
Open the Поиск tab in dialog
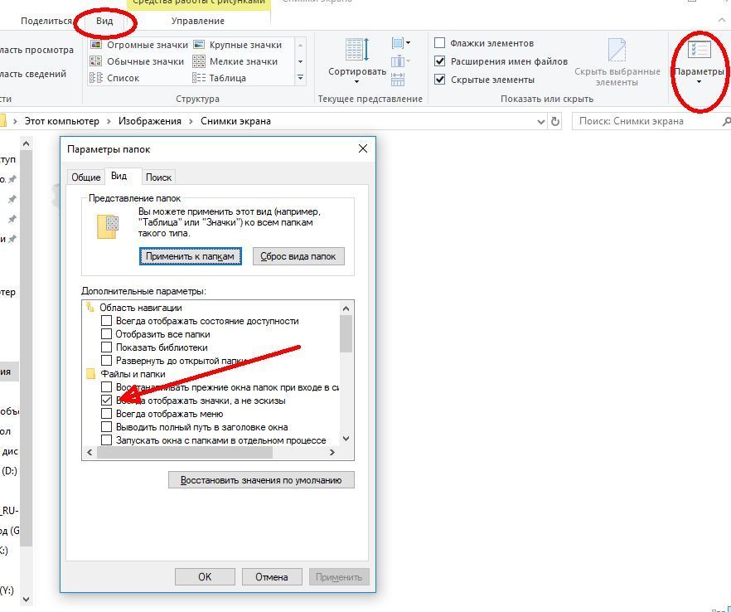[x=158, y=177]
